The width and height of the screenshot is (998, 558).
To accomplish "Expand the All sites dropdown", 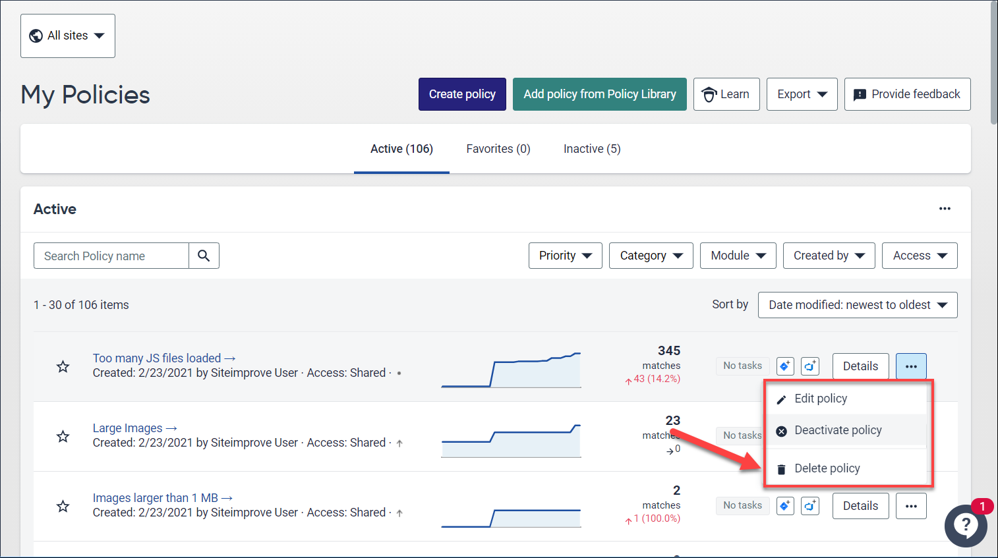I will coord(68,36).
